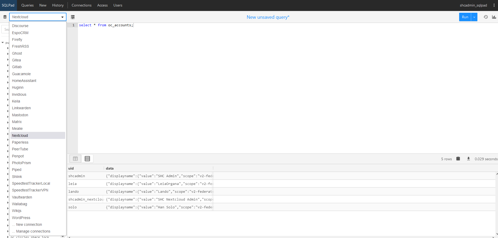Select Paperless connection

click(38, 142)
